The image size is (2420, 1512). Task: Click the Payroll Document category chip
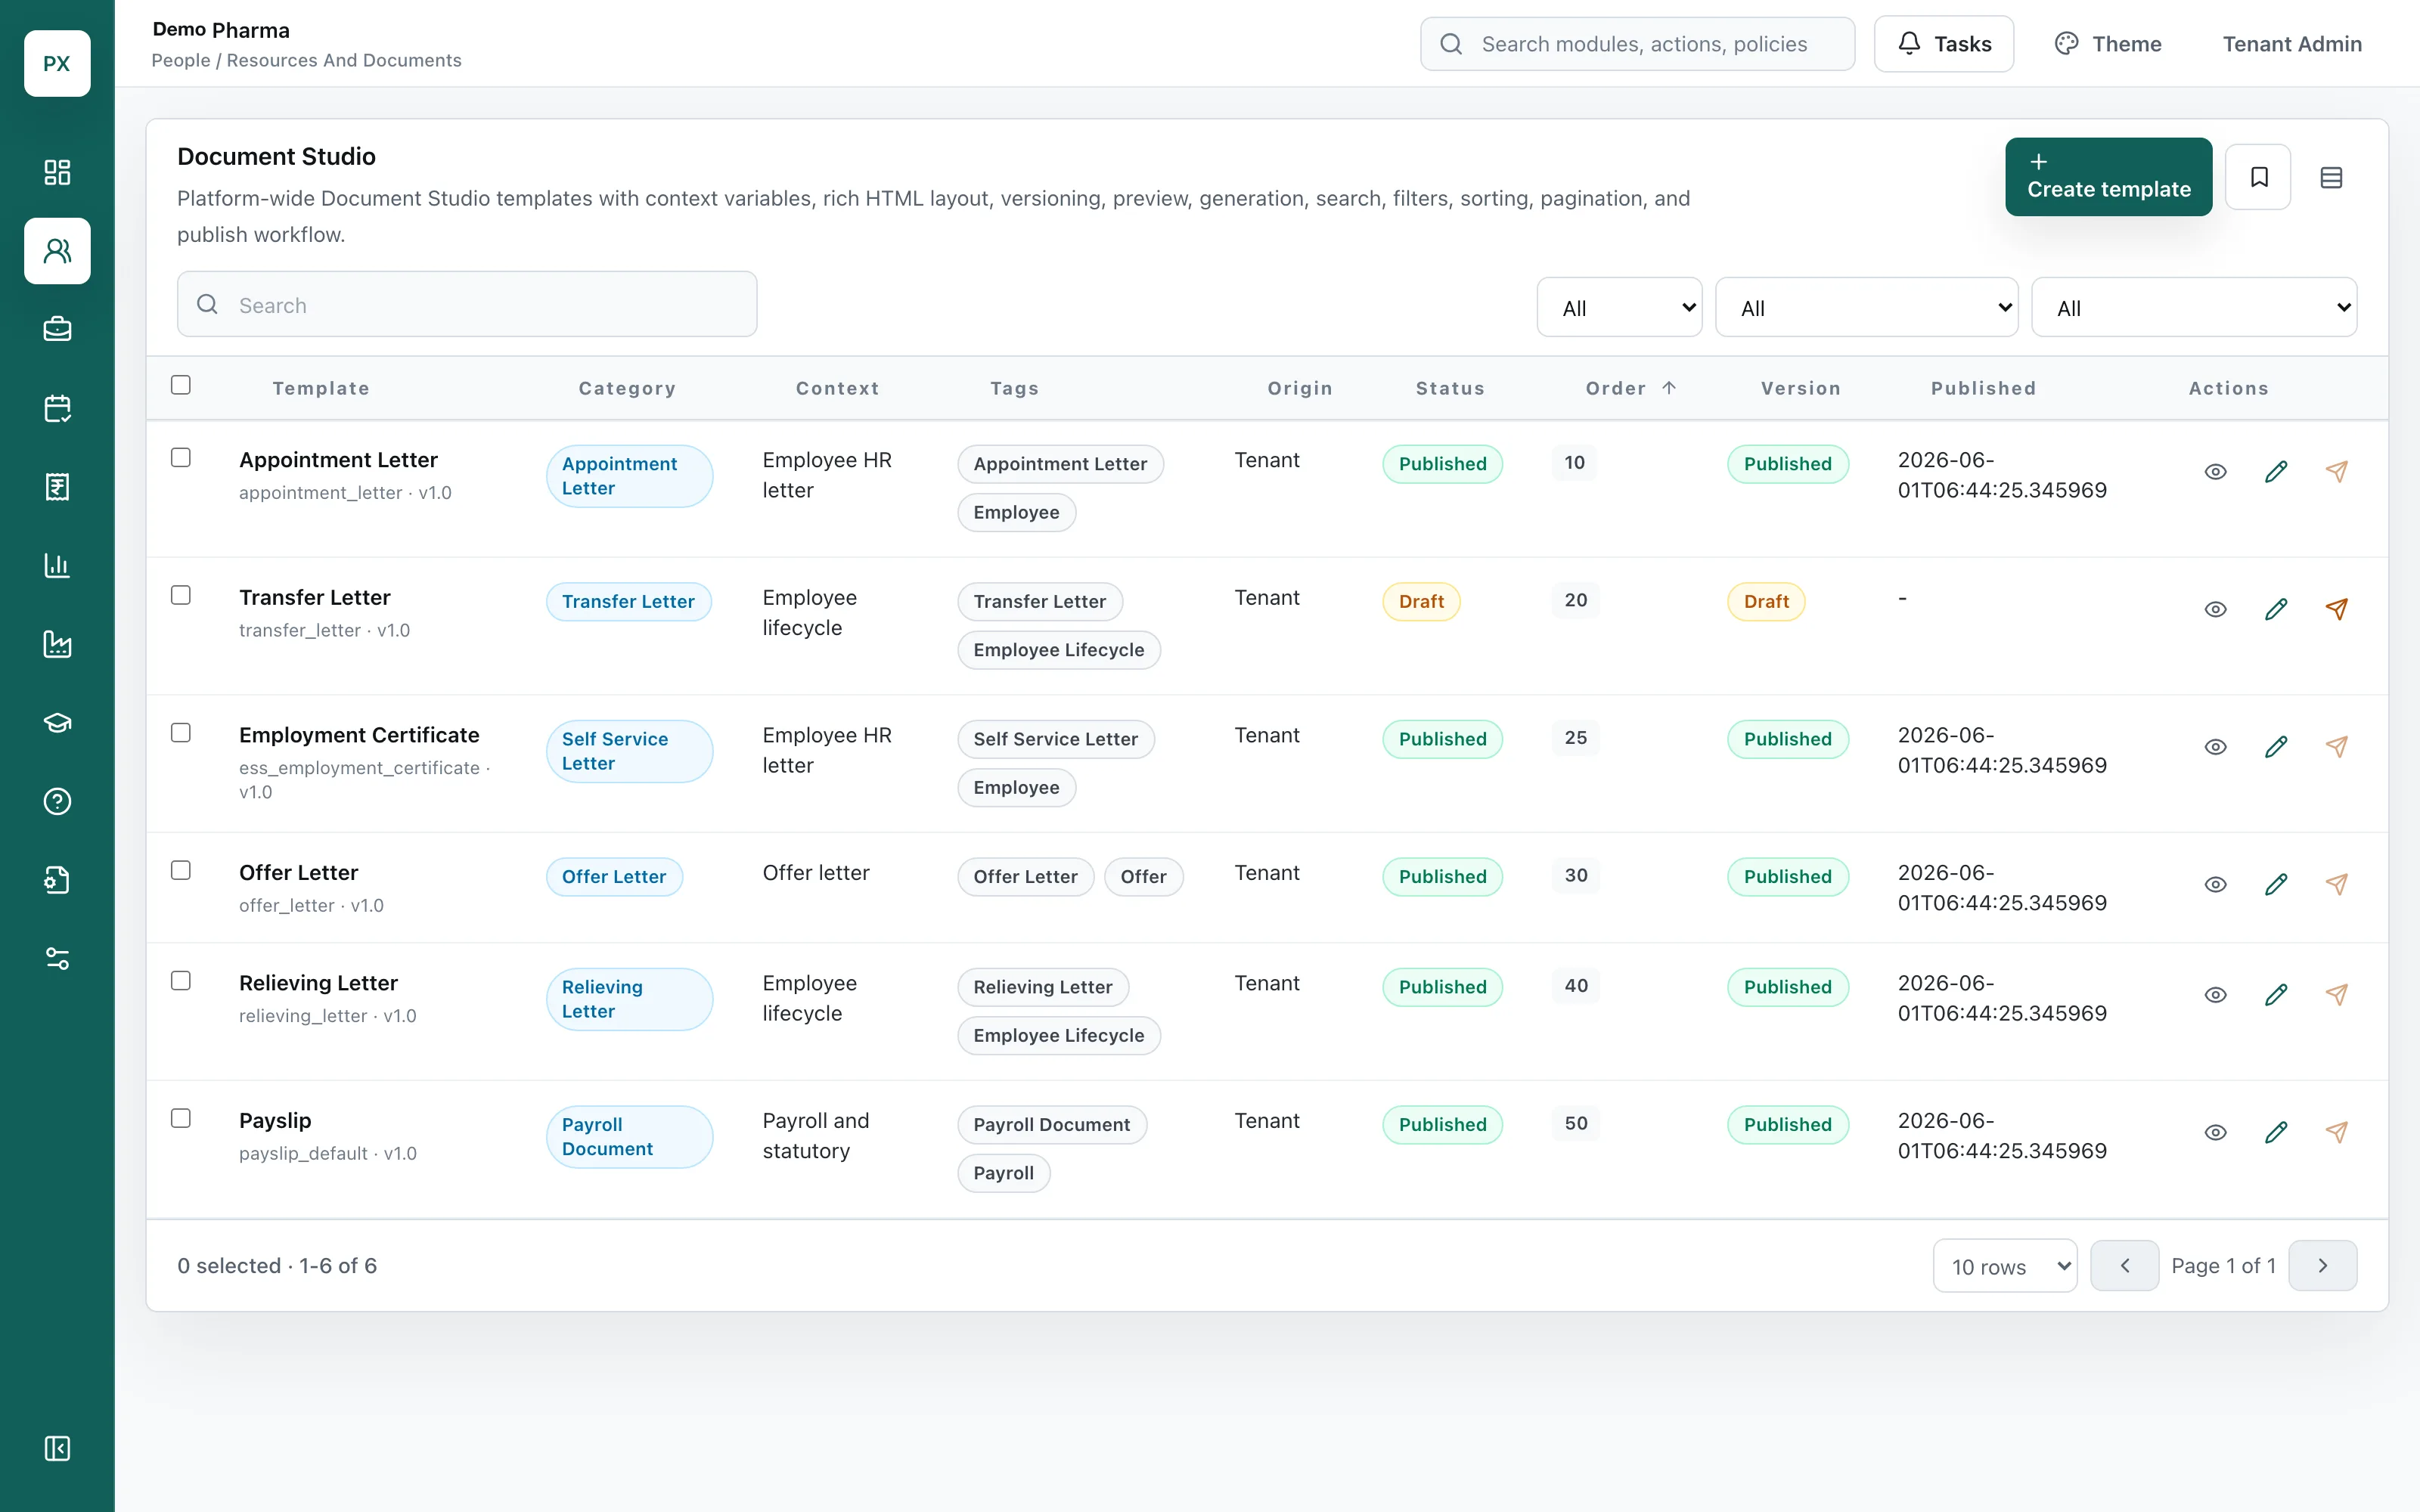629,1137
